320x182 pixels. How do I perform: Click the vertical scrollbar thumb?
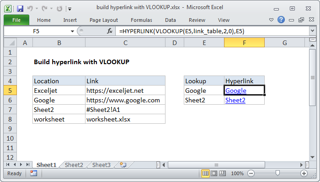click(x=312, y=77)
